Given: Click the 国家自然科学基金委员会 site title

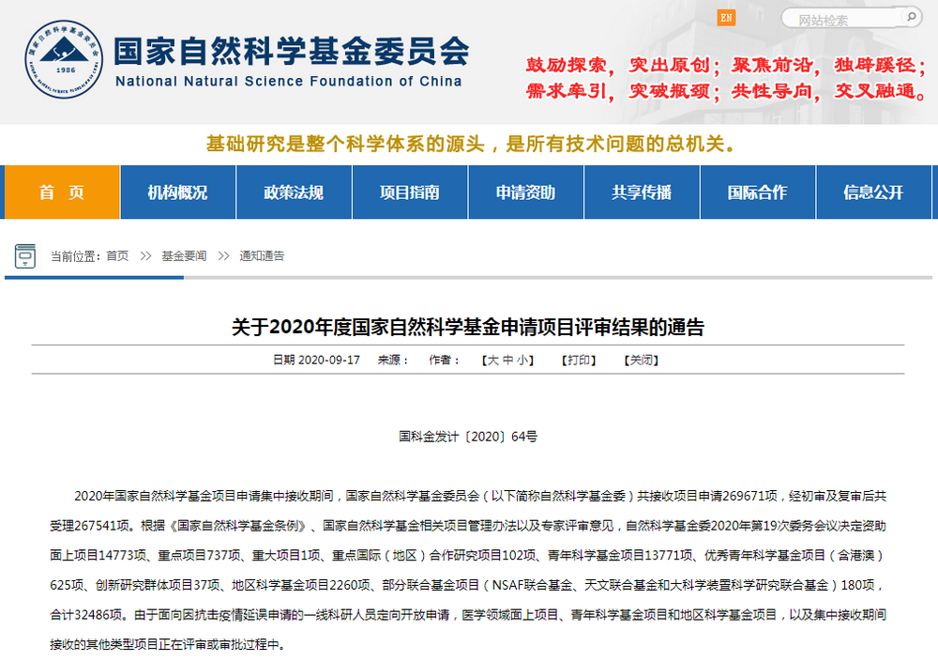Looking at the screenshot, I should coord(292,51).
